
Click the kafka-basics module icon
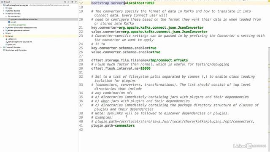(7, 11)
